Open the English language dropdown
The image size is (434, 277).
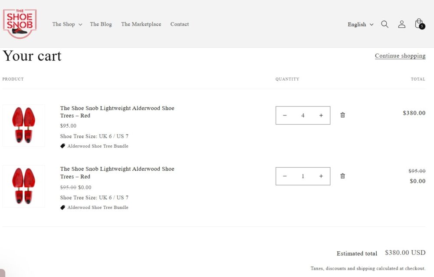(x=360, y=24)
